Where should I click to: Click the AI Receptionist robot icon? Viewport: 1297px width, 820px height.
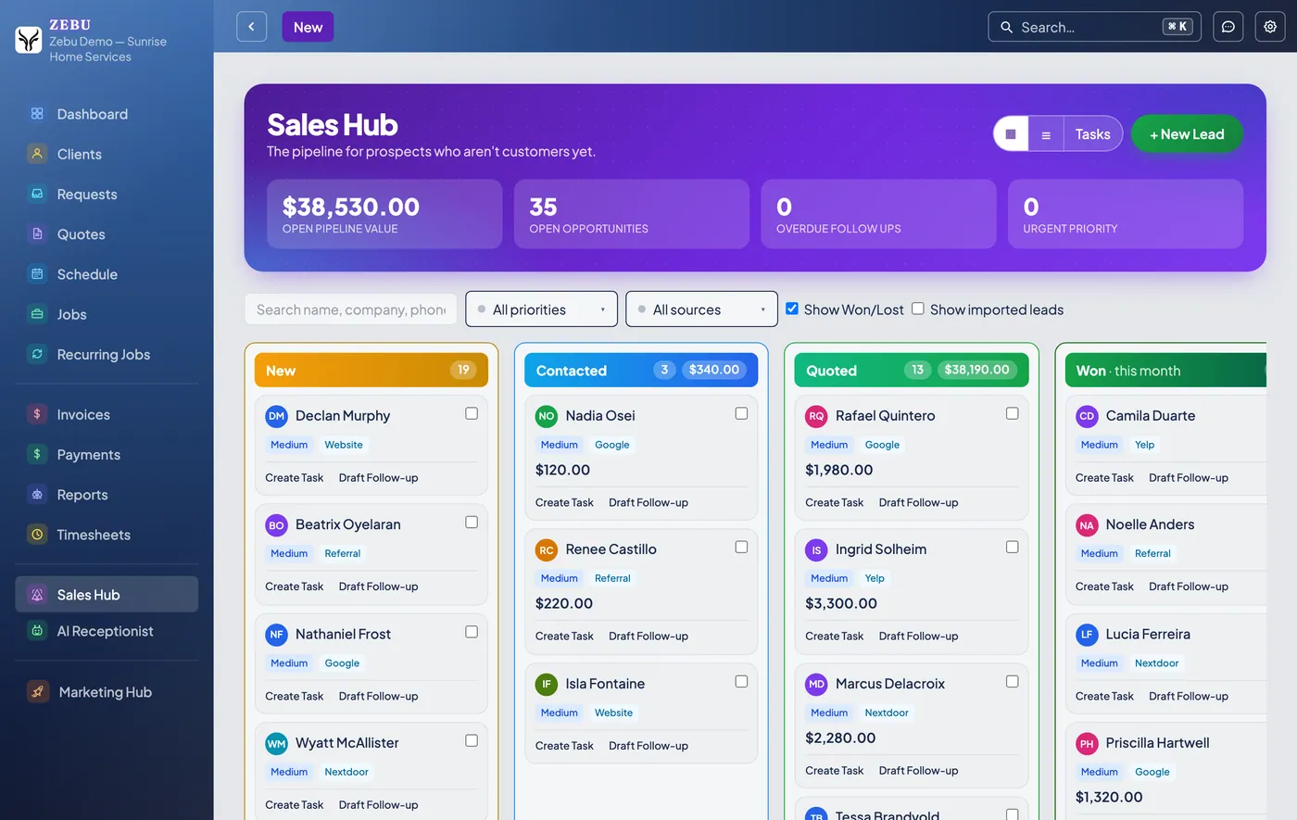pos(37,631)
